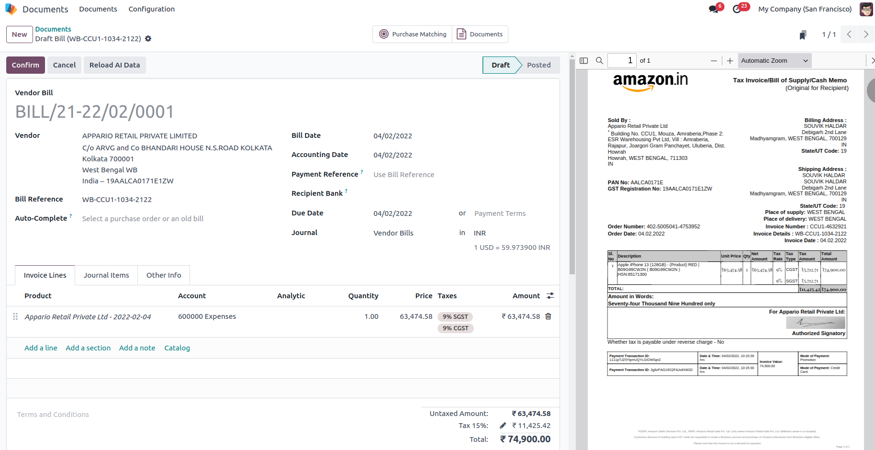Click the Documents breadcrumb link

click(x=53, y=29)
